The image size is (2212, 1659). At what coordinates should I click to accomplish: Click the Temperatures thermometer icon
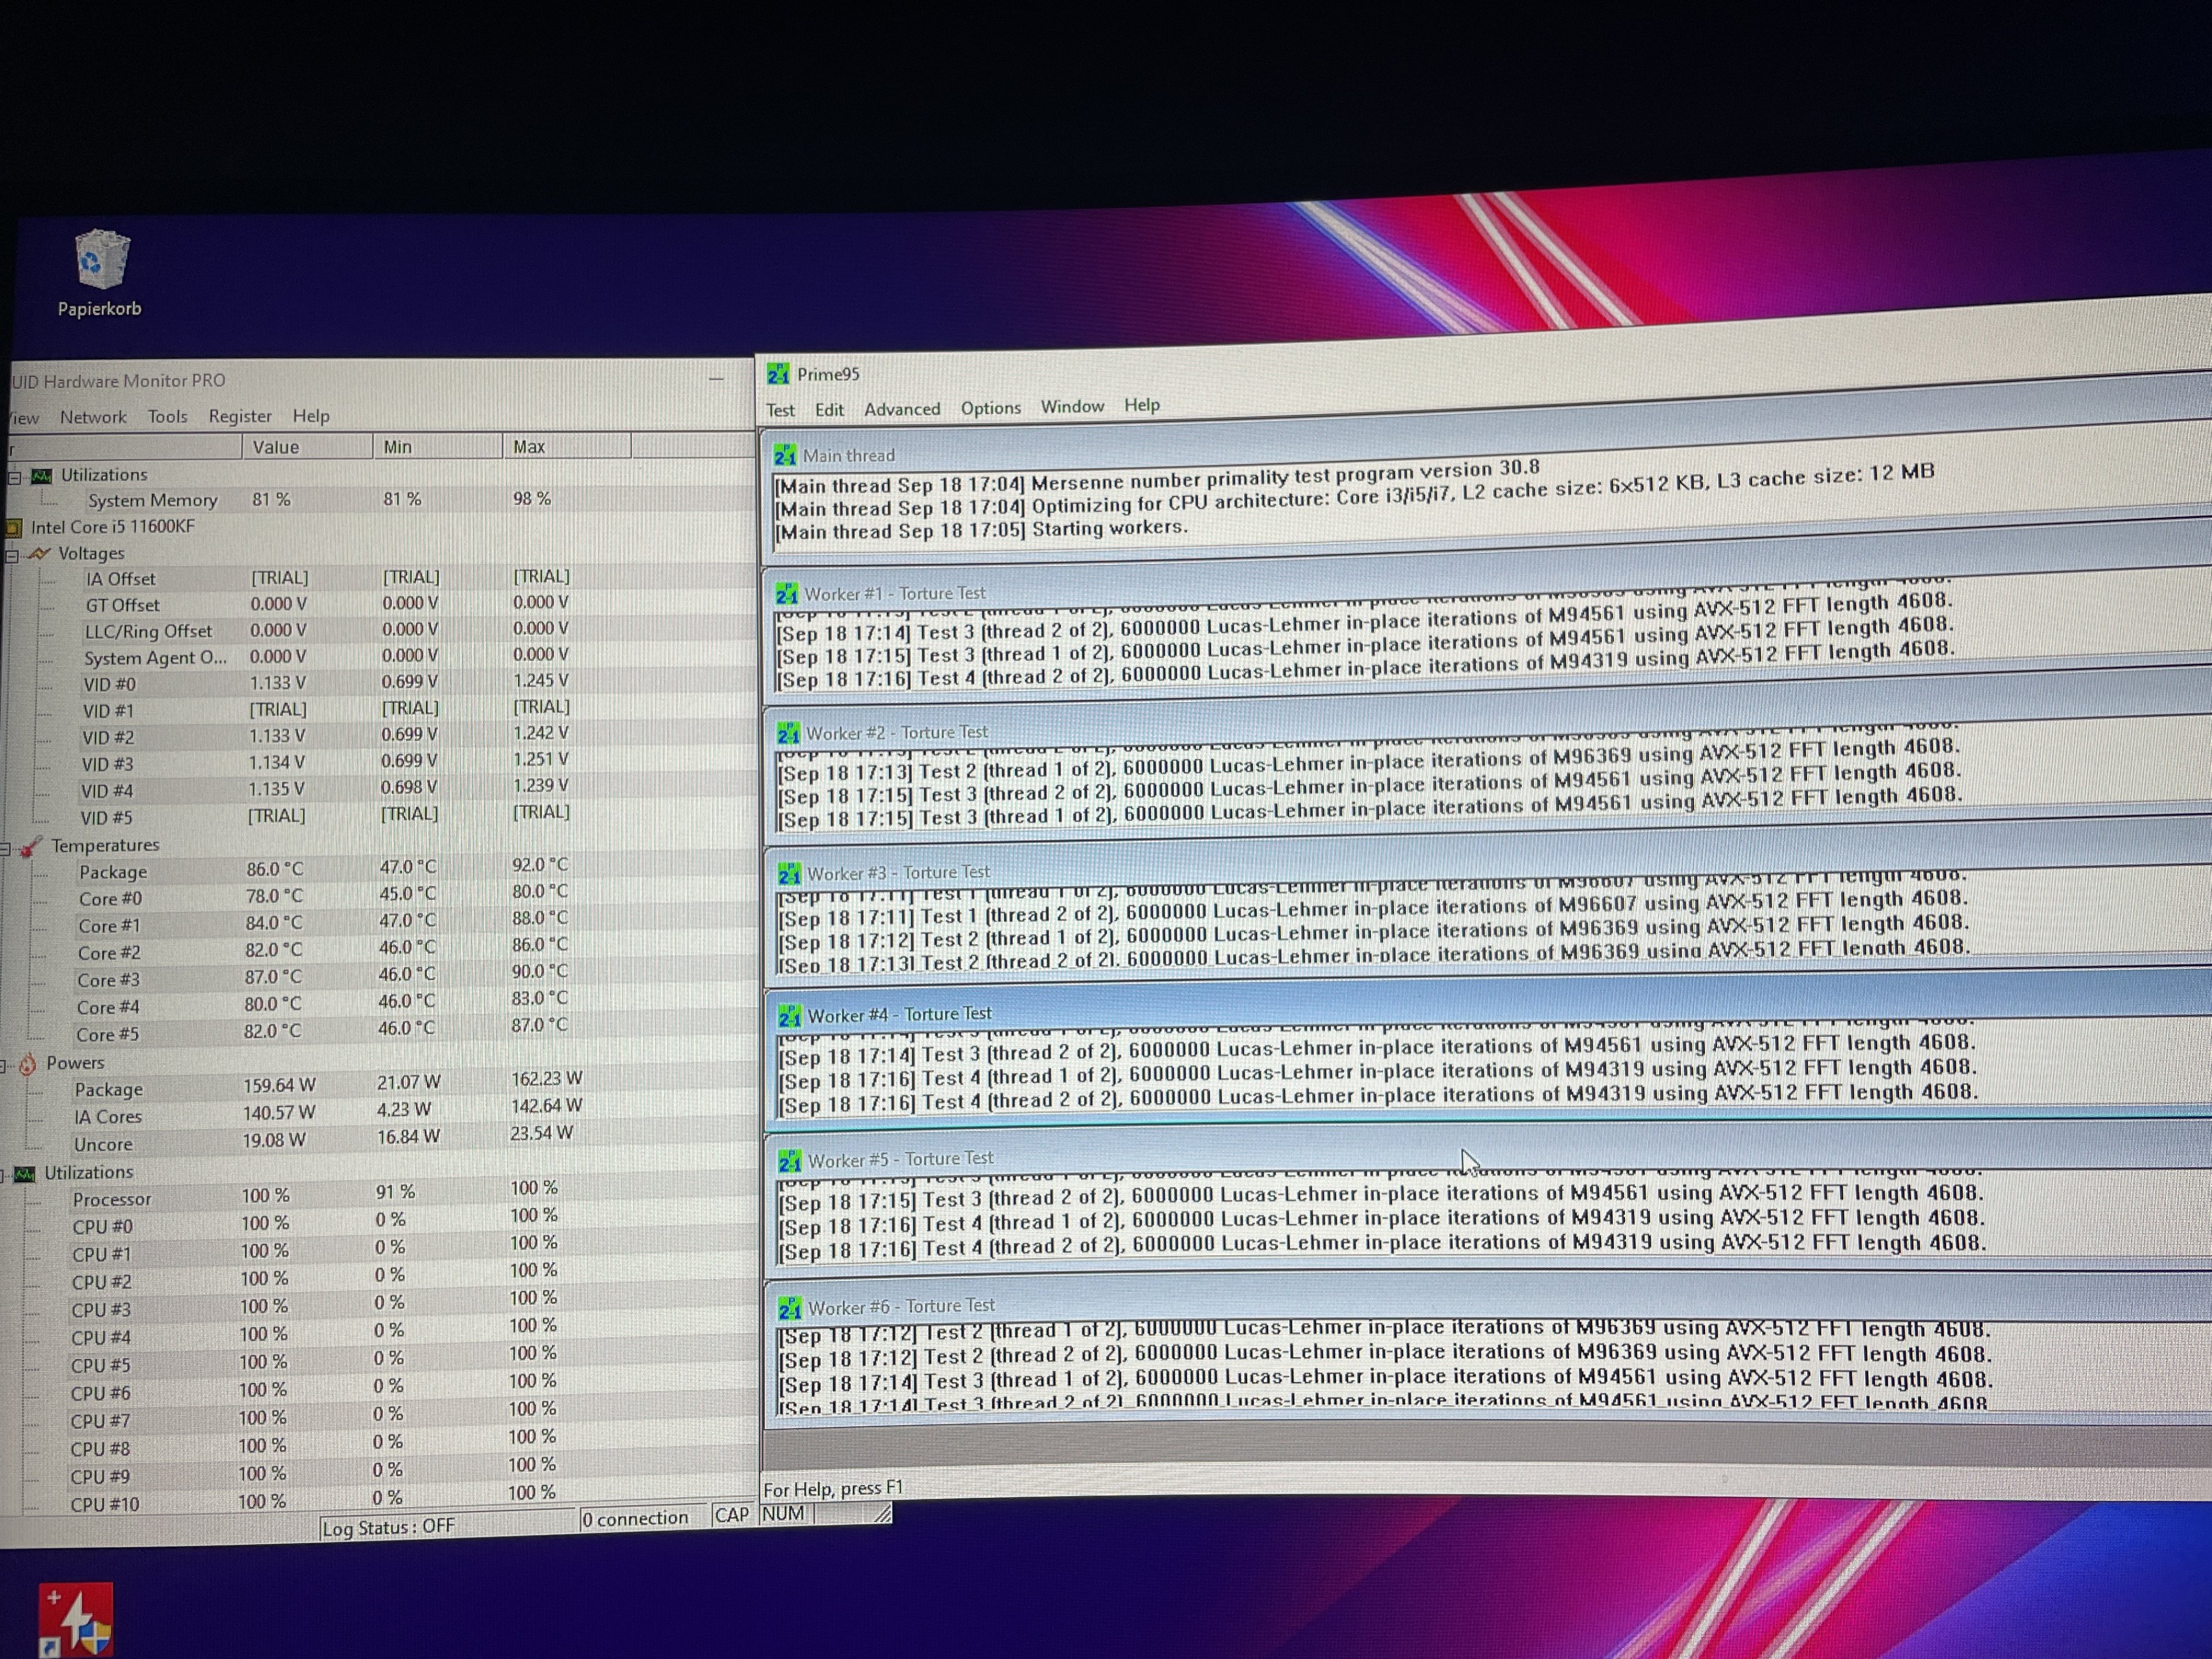coord(31,847)
